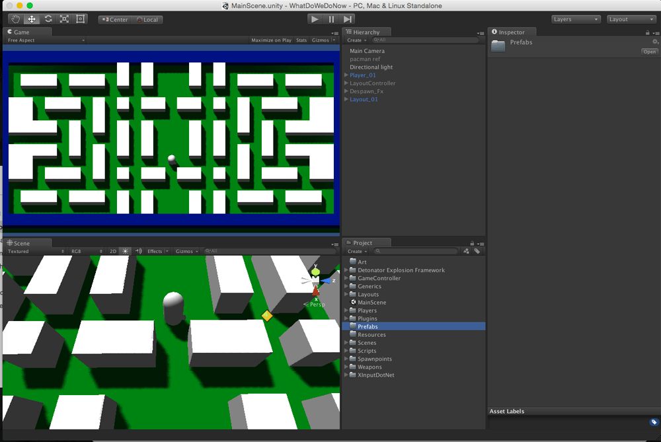Open the Free Aspect dropdown
Image resolution: width=661 pixels, height=442 pixels.
click(46, 40)
